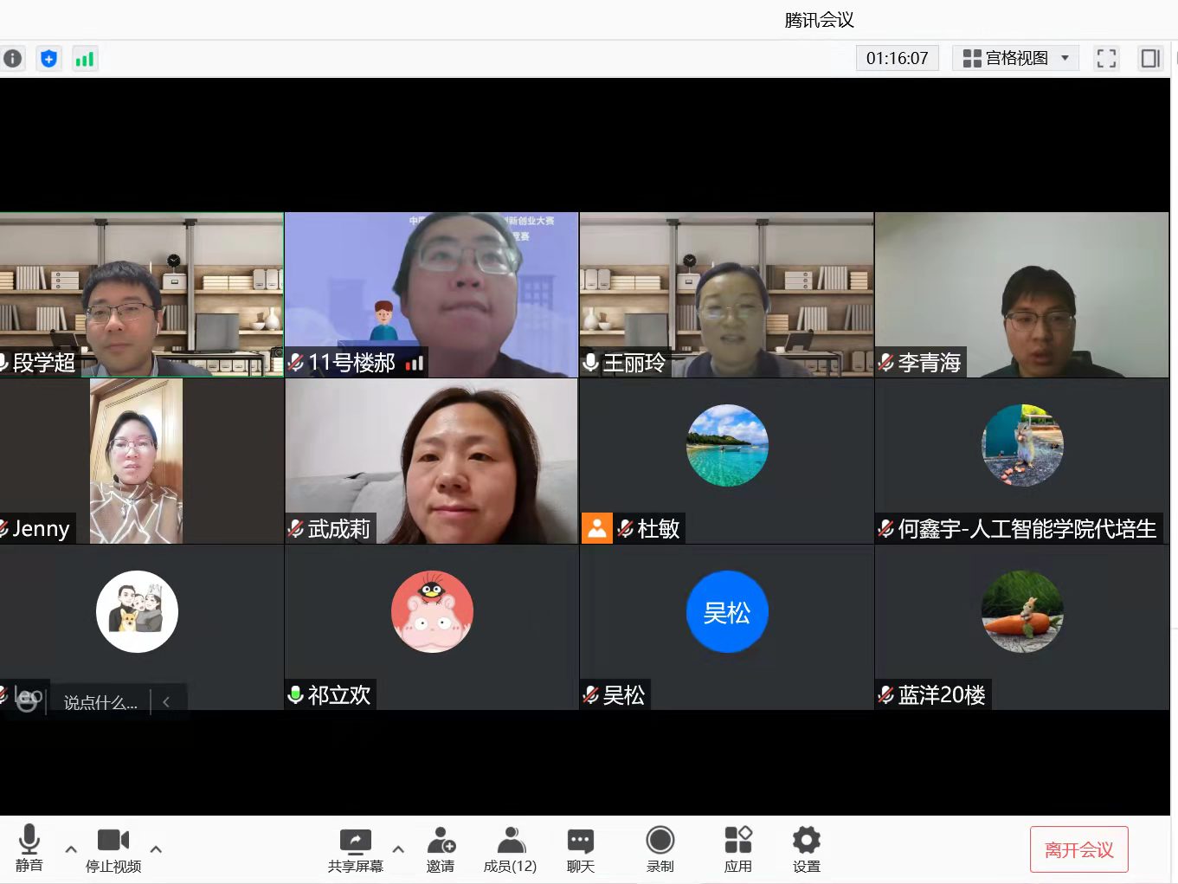Viewport: 1178px width, 884px height.
Task: Click the blue security shield icon
Action: point(48,58)
